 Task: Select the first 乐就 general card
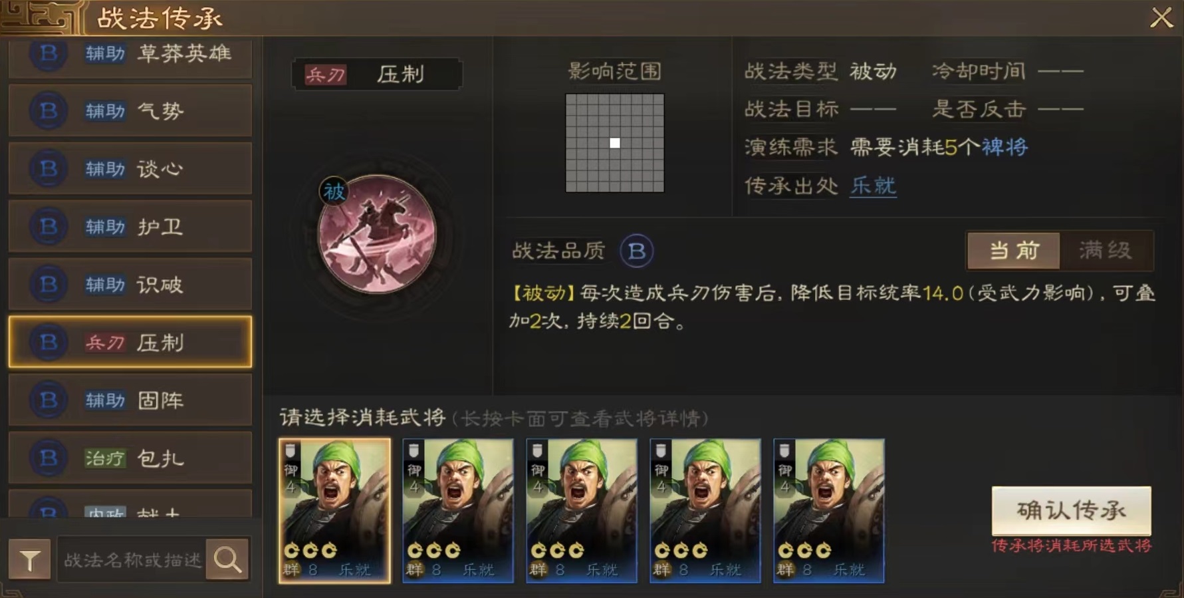coord(334,510)
